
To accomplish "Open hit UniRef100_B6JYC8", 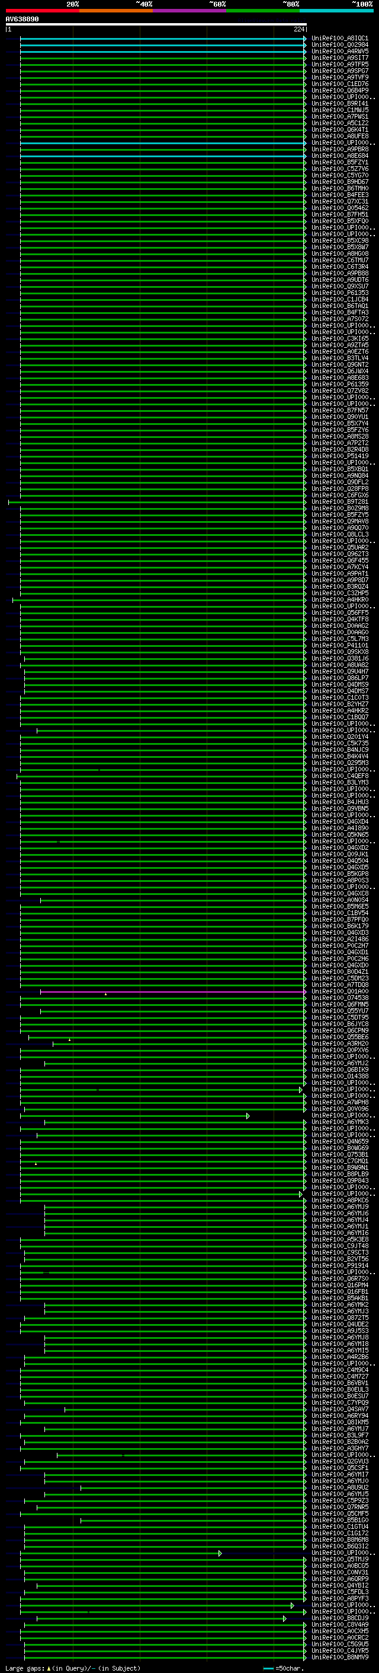I will [339, 1024].
